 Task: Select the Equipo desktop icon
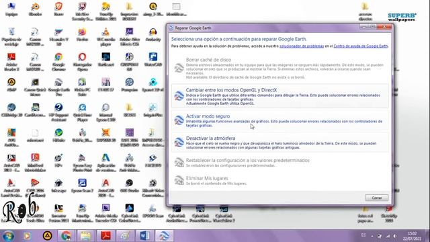pos(11,9)
